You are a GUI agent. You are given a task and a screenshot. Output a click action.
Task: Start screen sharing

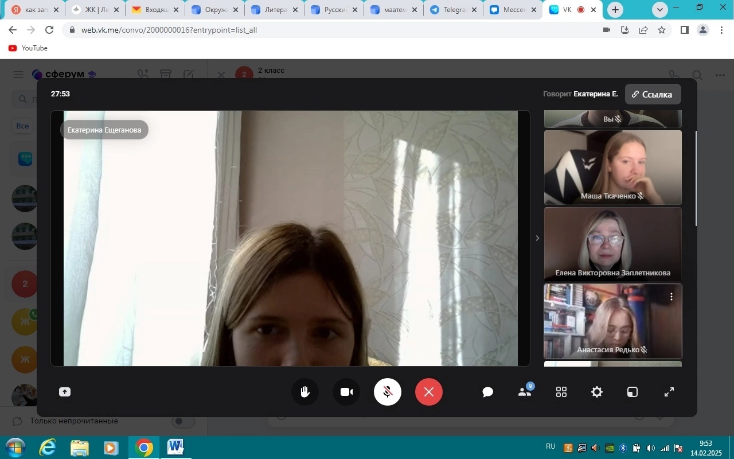click(x=65, y=392)
